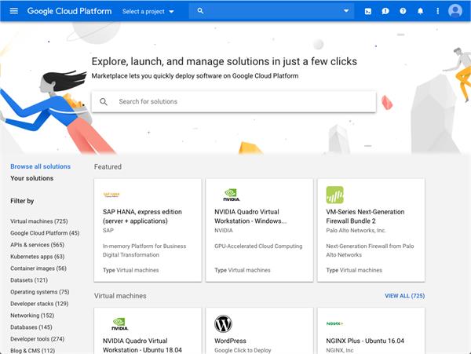Click the Google Cloud Platform logo
471x354 pixels.
[69, 11]
